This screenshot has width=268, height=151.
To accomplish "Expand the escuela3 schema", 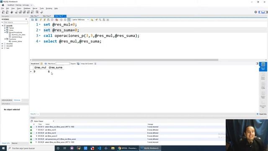I will [3, 46].
